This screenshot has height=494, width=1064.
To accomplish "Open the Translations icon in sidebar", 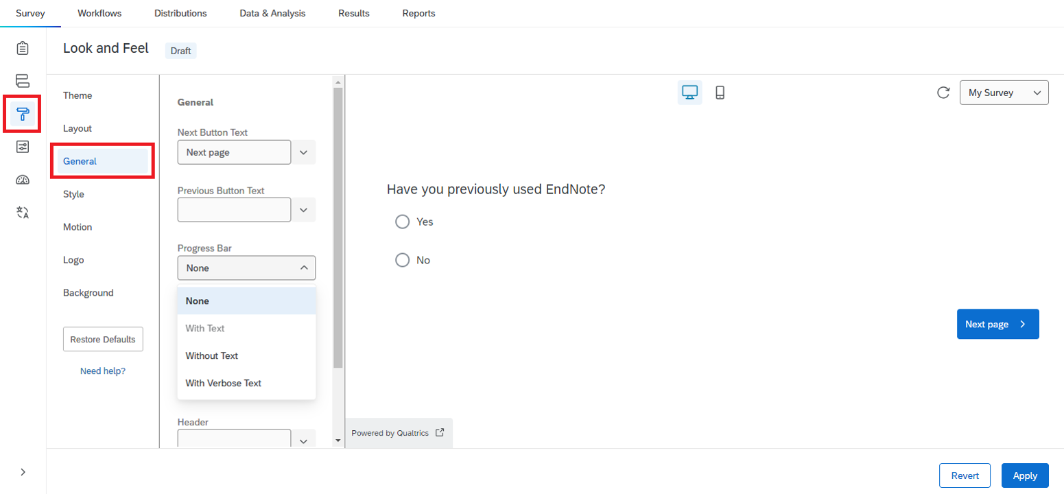I will 23,213.
